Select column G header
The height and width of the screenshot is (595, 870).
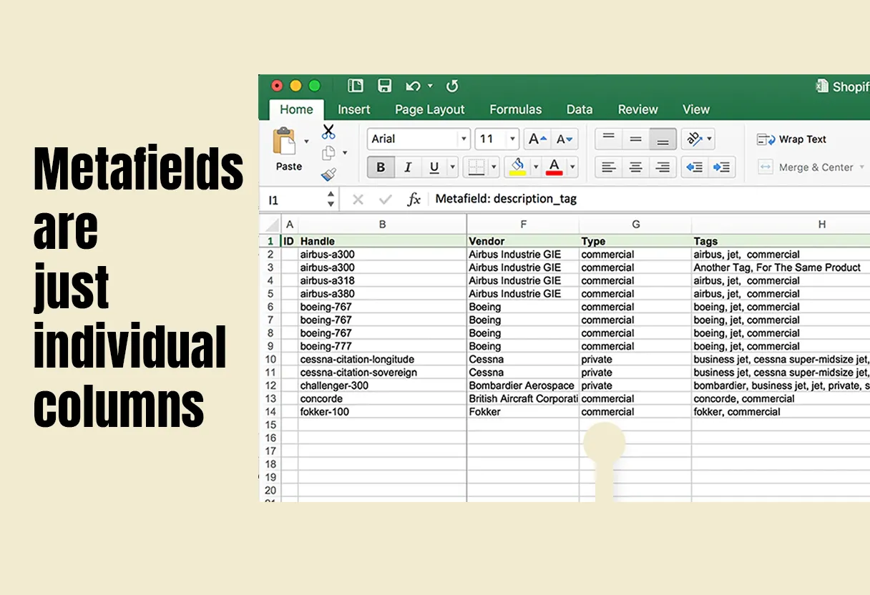[x=635, y=224]
